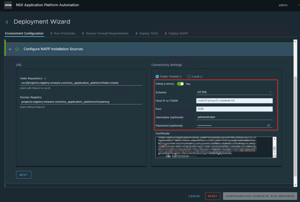Click the RESET button

point(213,196)
